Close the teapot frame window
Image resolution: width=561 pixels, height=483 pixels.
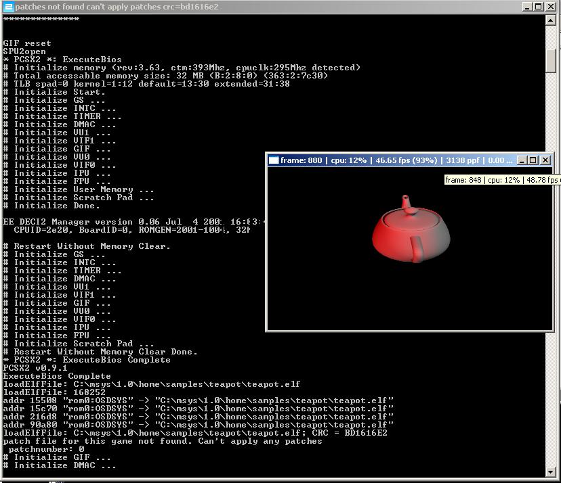(545, 160)
